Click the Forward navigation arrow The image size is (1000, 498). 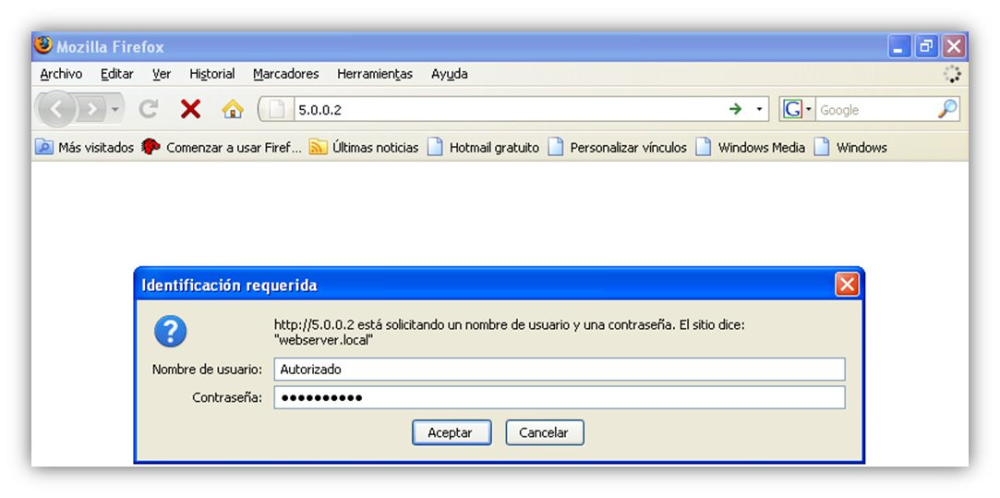[x=91, y=110]
